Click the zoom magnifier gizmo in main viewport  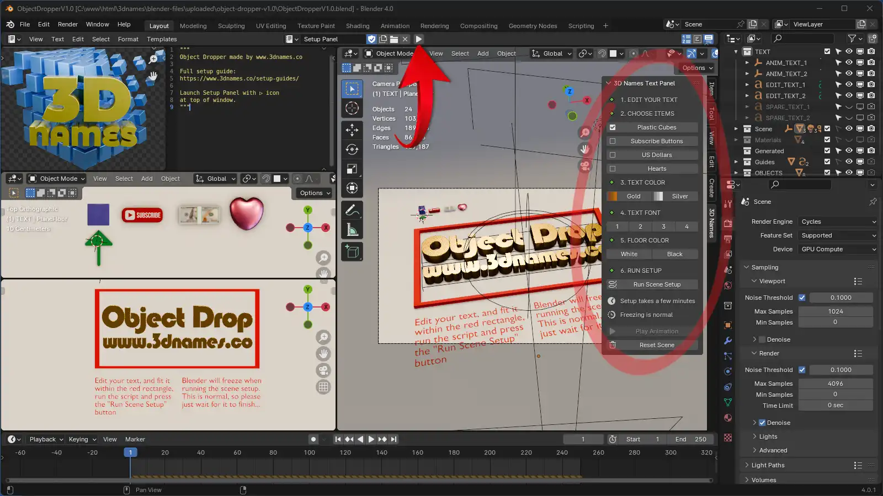pos(585,133)
